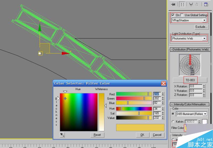The height and width of the screenshot is (148, 213).
Task: Click the Sat value spinner arrows
Action: [x=163, y=113]
